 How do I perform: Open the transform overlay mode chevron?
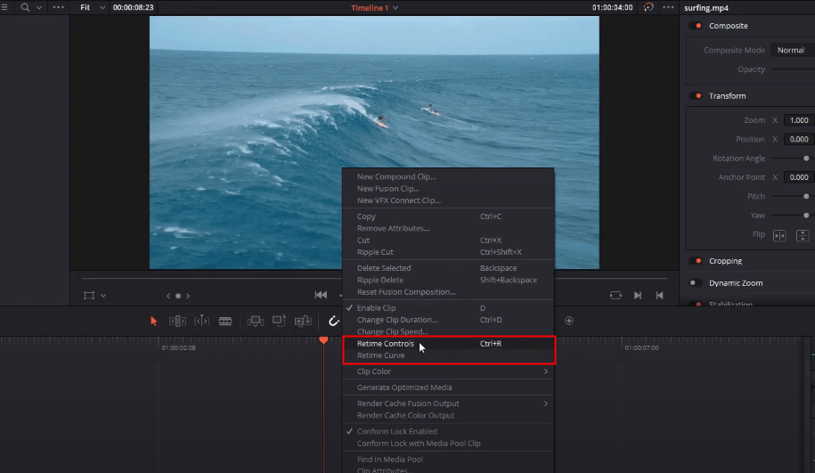pos(103,296)
